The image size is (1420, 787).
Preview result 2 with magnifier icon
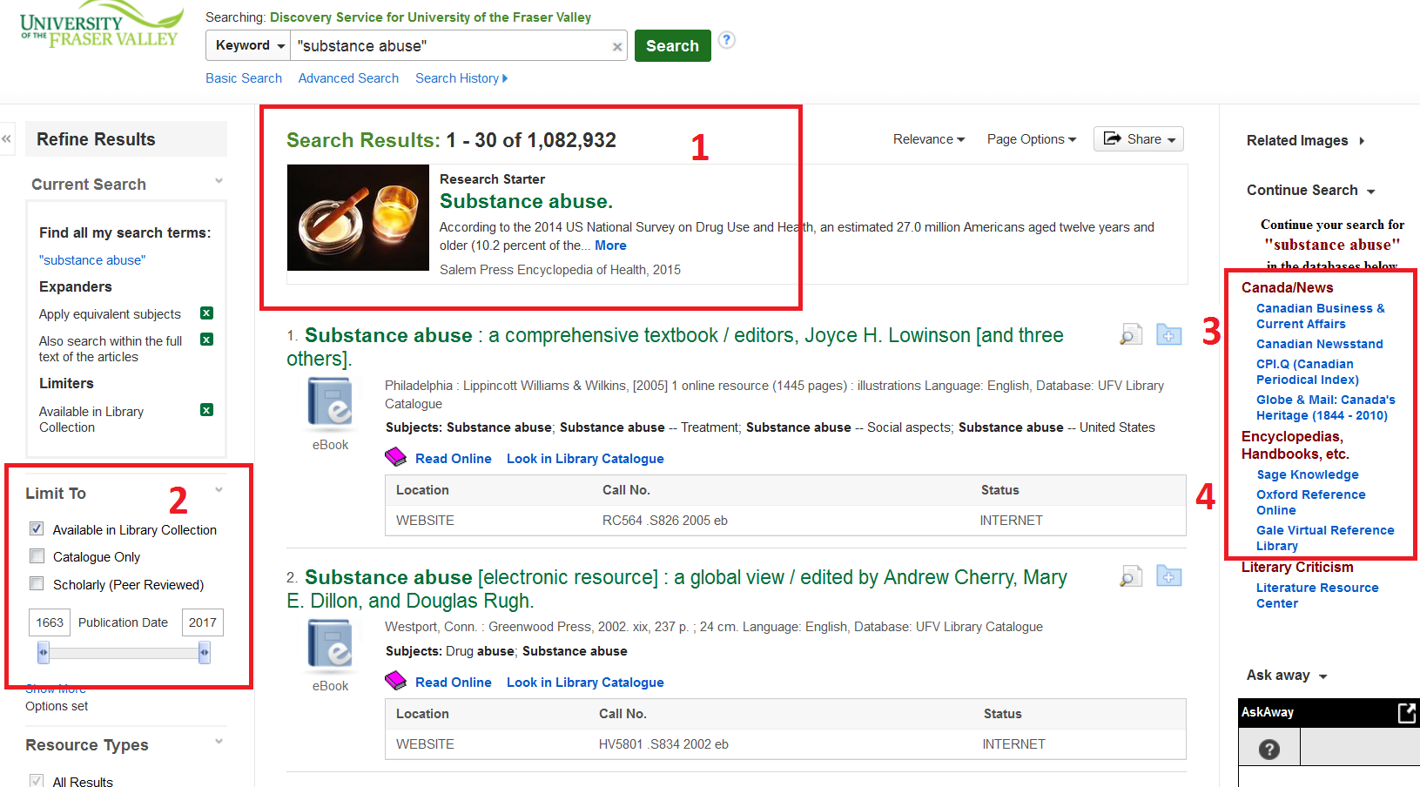click(x=1130, y=575)
